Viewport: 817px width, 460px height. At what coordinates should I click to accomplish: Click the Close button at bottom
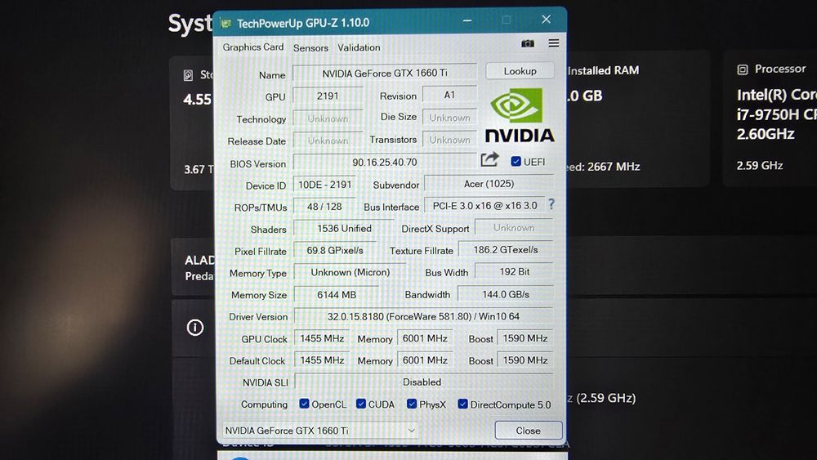529,431
